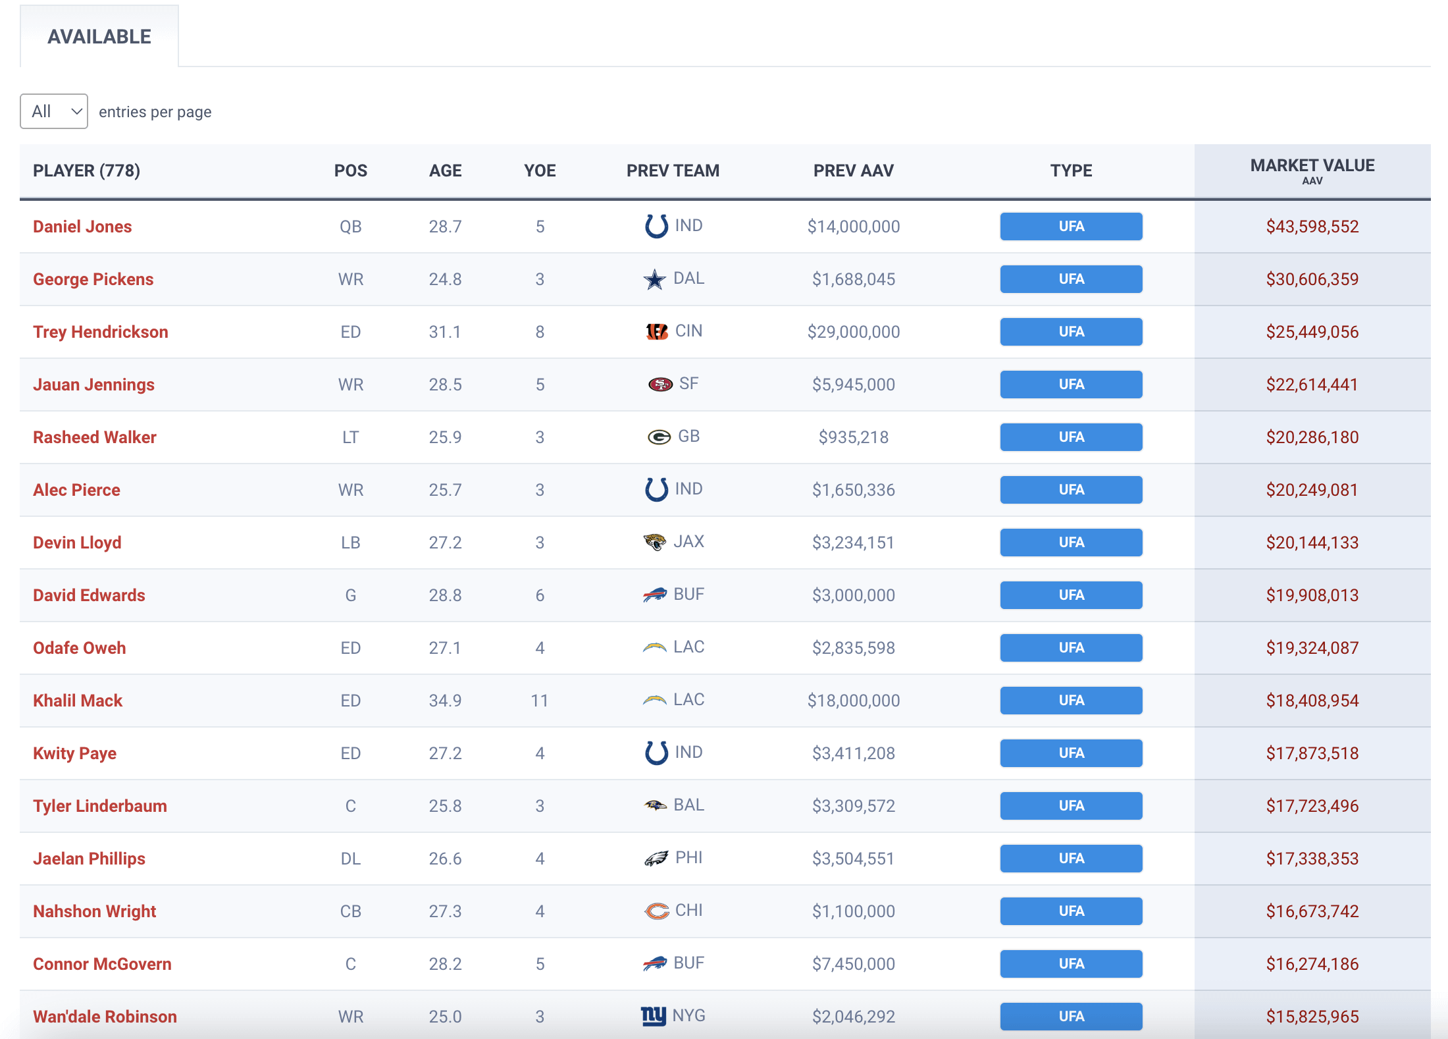Click the Packers logo next to GB
Image resolution: width=1448 pixels, height=1039 pixels.
click(x=659, y=437)
